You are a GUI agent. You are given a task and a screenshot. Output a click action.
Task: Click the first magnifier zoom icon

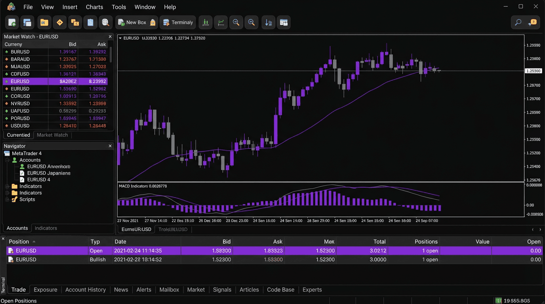236,23
